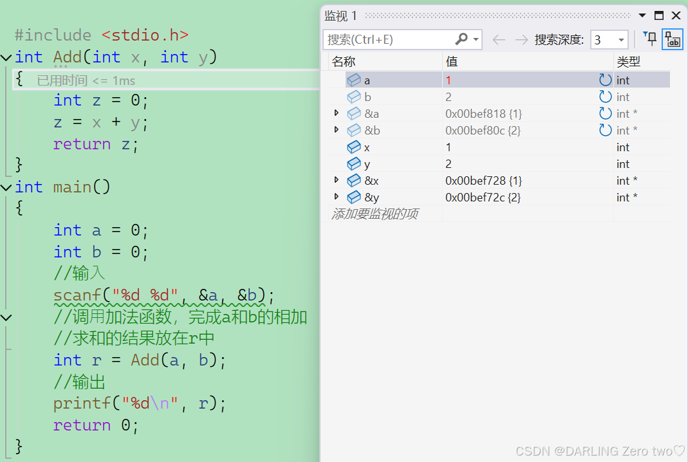Viewport: 688px width, 462px height.
Task: Select value 0x00bef818 {1}
Action: pyautogui.click(x=483, y=114)
